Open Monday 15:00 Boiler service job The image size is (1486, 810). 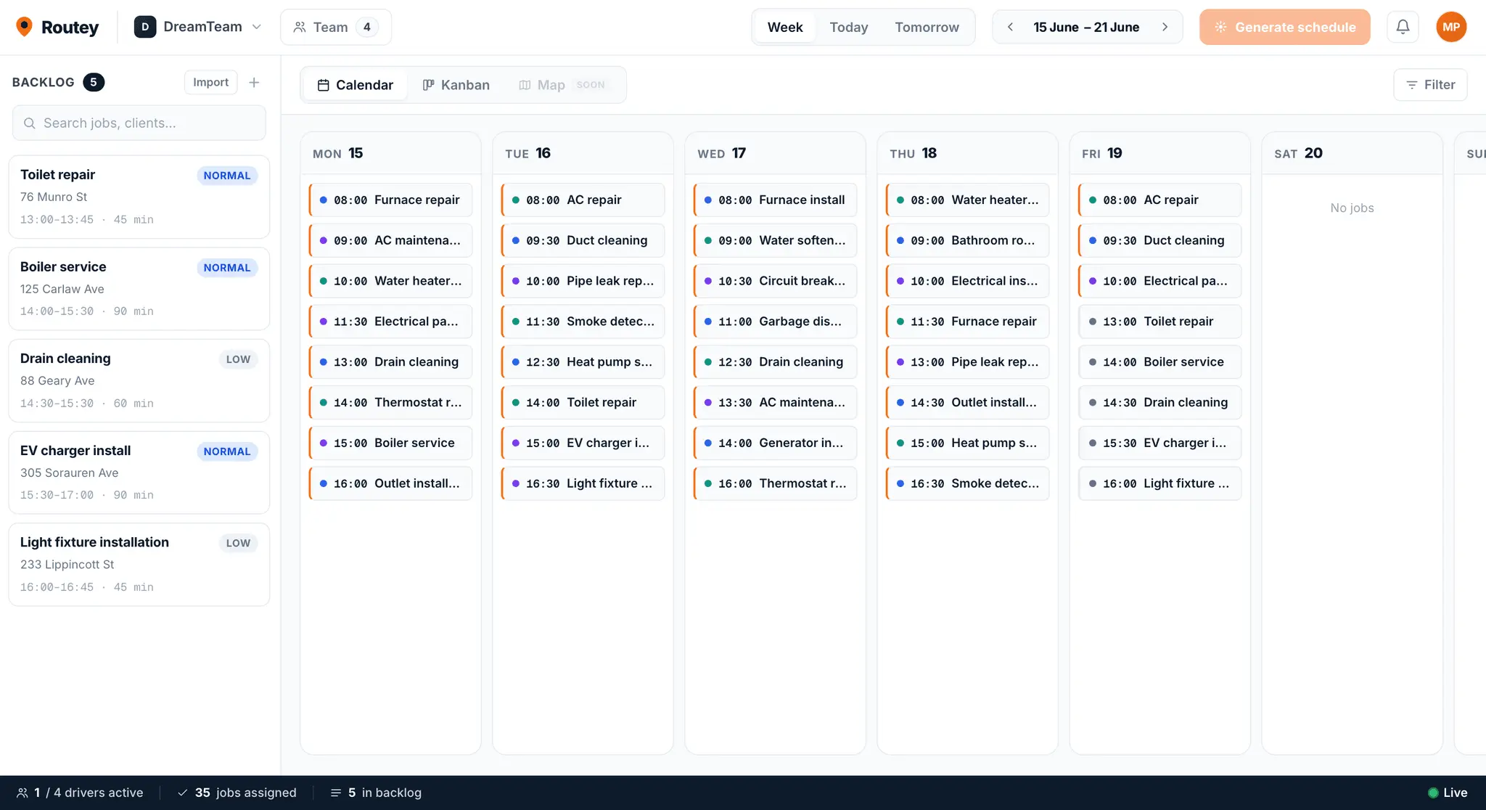390,443
